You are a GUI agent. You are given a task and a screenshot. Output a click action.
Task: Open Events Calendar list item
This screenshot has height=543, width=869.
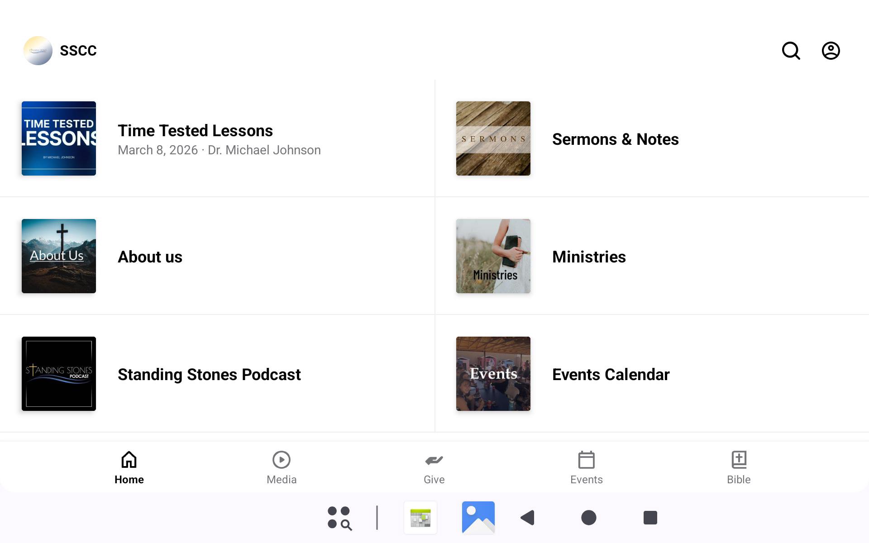(610, 374)
